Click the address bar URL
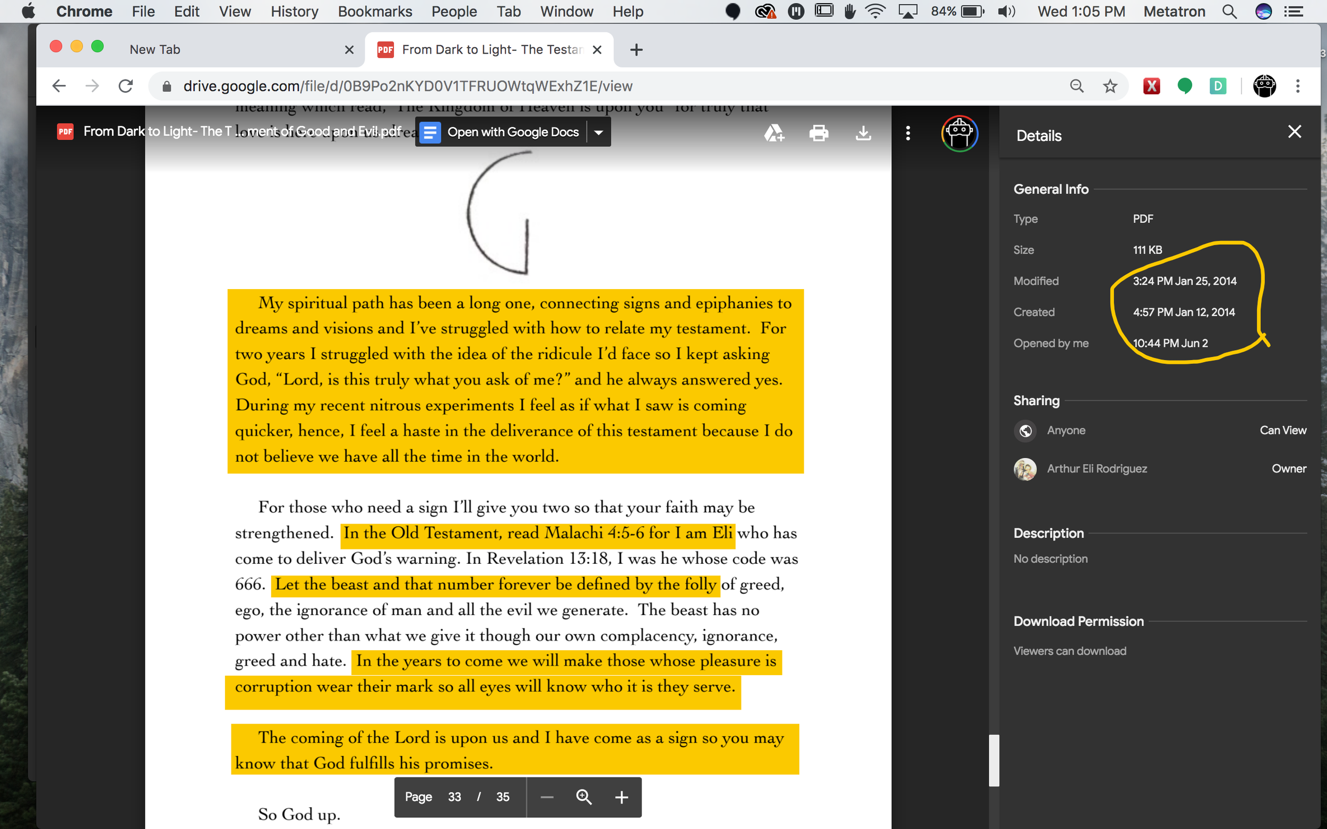1327x829 pixels. coord(408,86)
